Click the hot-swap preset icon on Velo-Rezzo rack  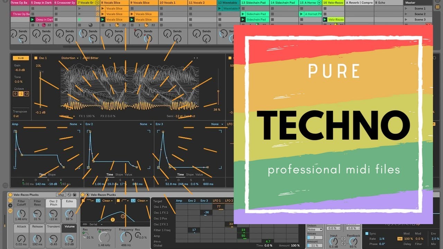[70, 195]
